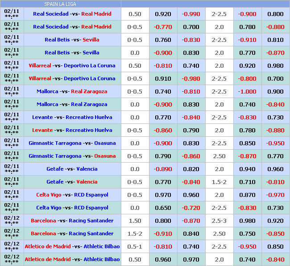290x266 pixels.
Task: Select the 2.5-3 total goals line
Action: point(219,221)
